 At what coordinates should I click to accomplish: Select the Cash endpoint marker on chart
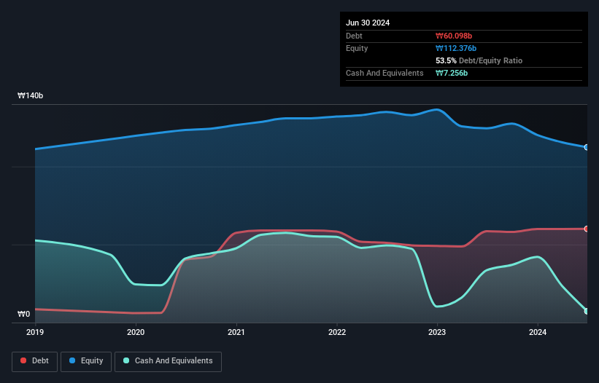click(587, 311)
